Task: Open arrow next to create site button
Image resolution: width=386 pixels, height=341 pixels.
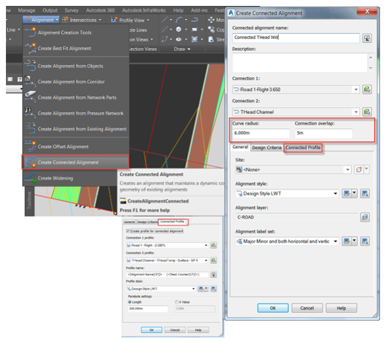Action: click(366, 170)
